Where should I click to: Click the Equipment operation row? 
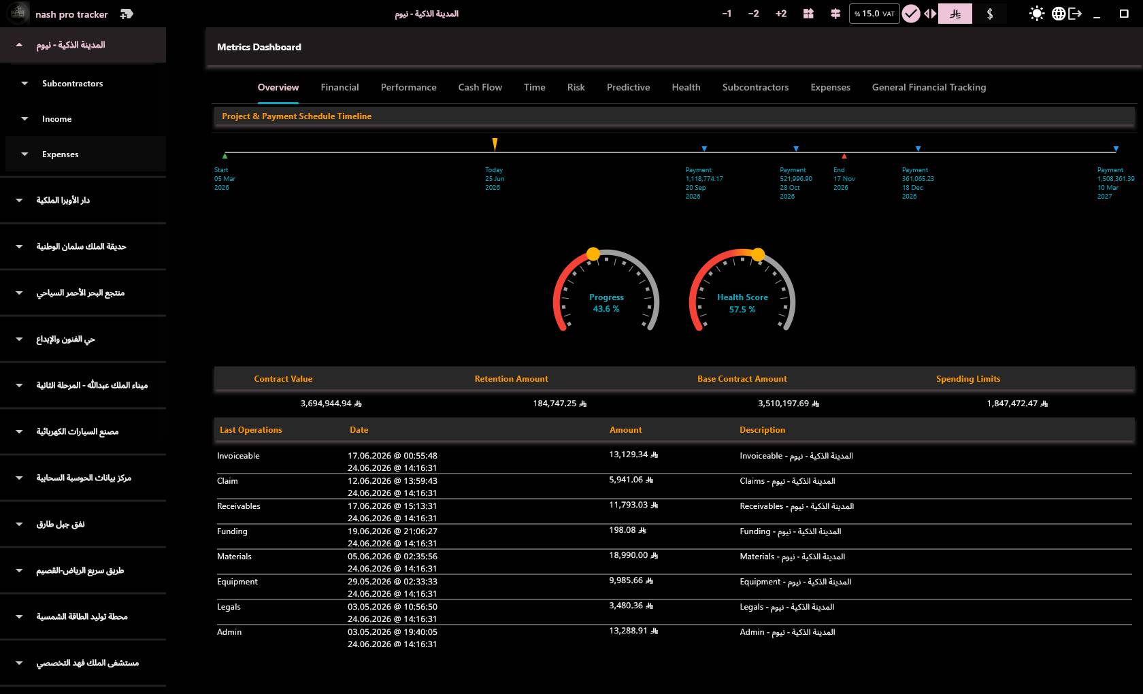pos(674,587)
